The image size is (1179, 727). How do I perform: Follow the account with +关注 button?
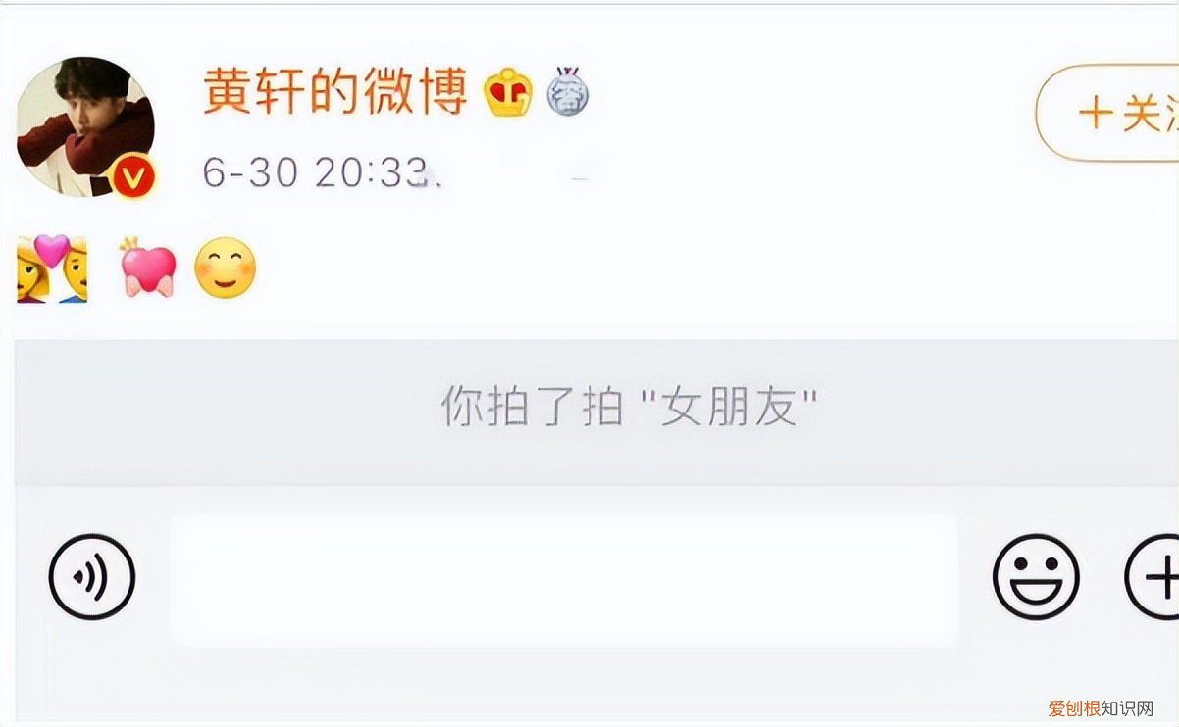point(1107,113)
